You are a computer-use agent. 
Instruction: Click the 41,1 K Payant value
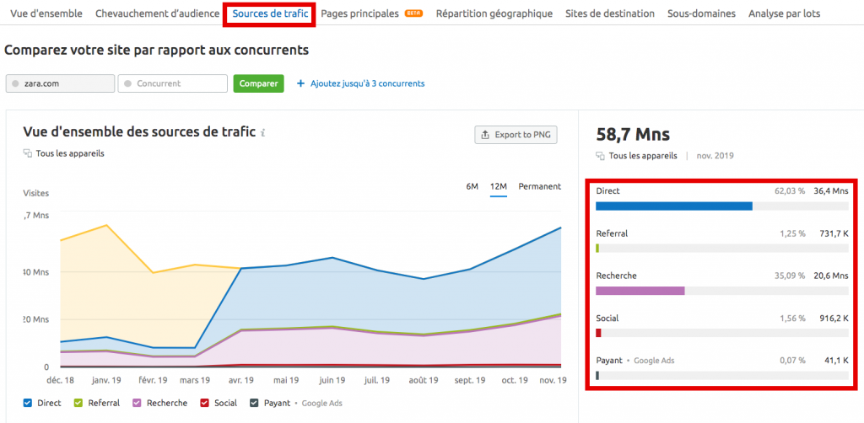click(x=836, y=361)
